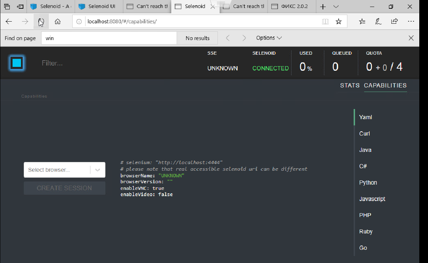Switch code sample to Javascript
The width and height of the screenshot is (428, 263).
372,199
